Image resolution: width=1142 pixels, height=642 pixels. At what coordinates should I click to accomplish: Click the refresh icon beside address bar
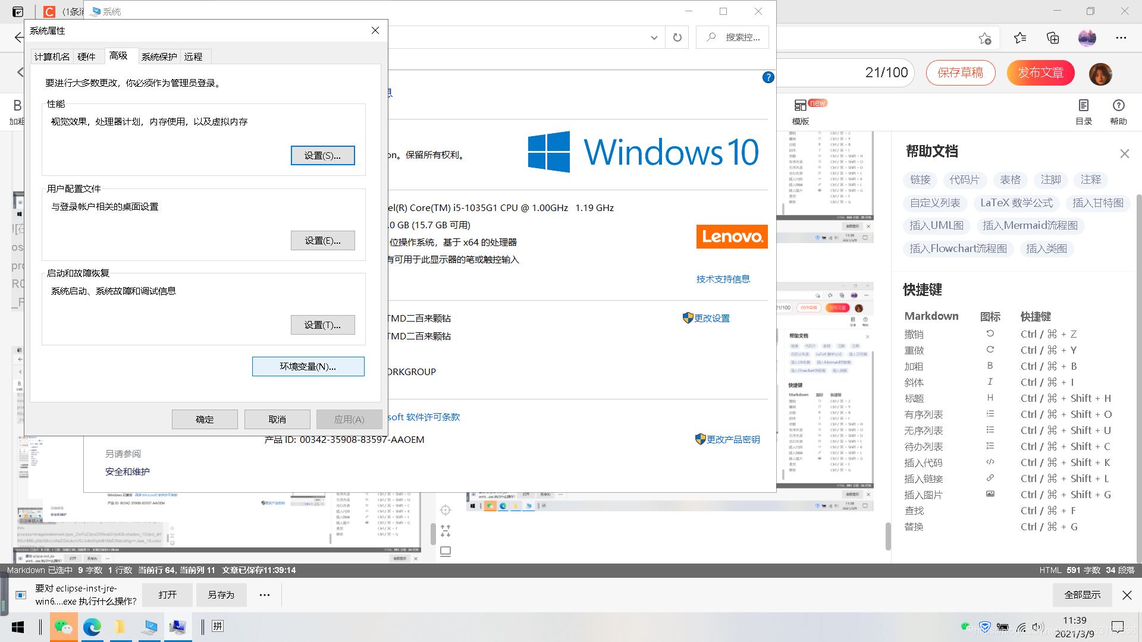tap(677, 37)
